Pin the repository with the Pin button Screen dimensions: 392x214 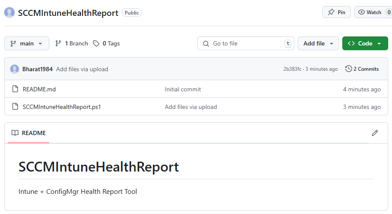(336, 12)
